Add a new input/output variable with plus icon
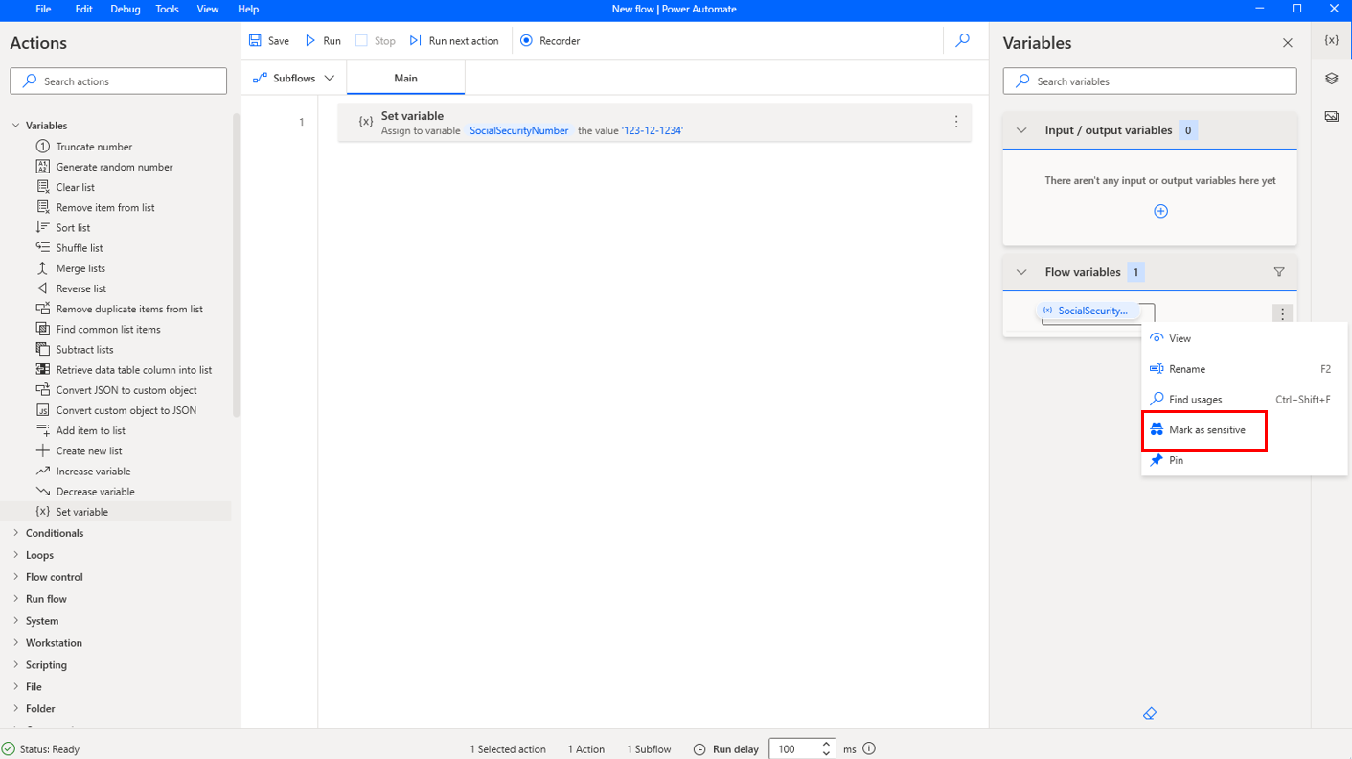 [1160, 211]
